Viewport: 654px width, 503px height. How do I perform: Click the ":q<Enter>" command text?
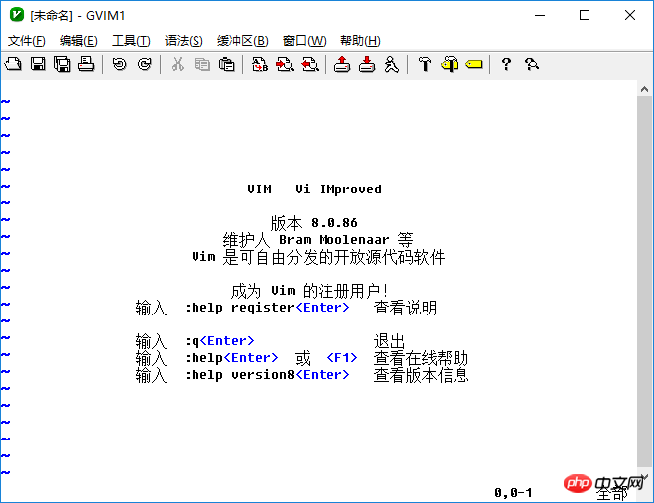219,341
